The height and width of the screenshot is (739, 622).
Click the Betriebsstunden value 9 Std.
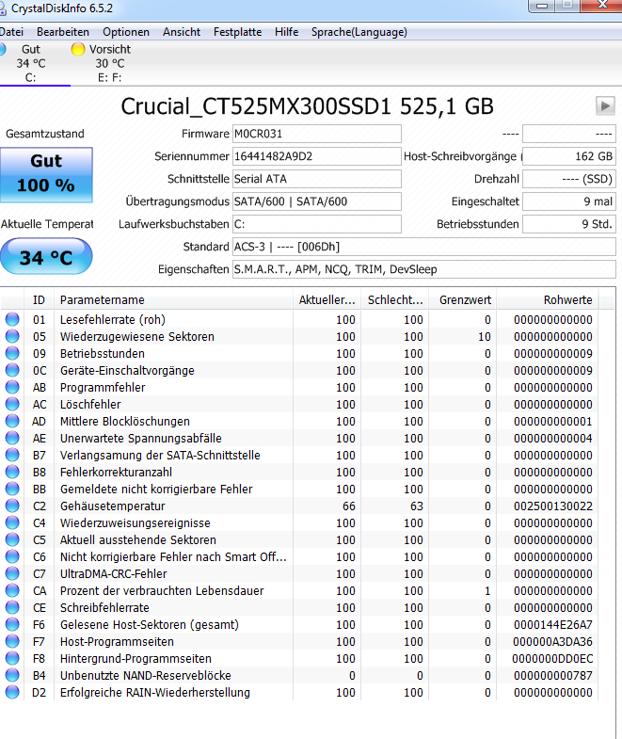(569, 224)
